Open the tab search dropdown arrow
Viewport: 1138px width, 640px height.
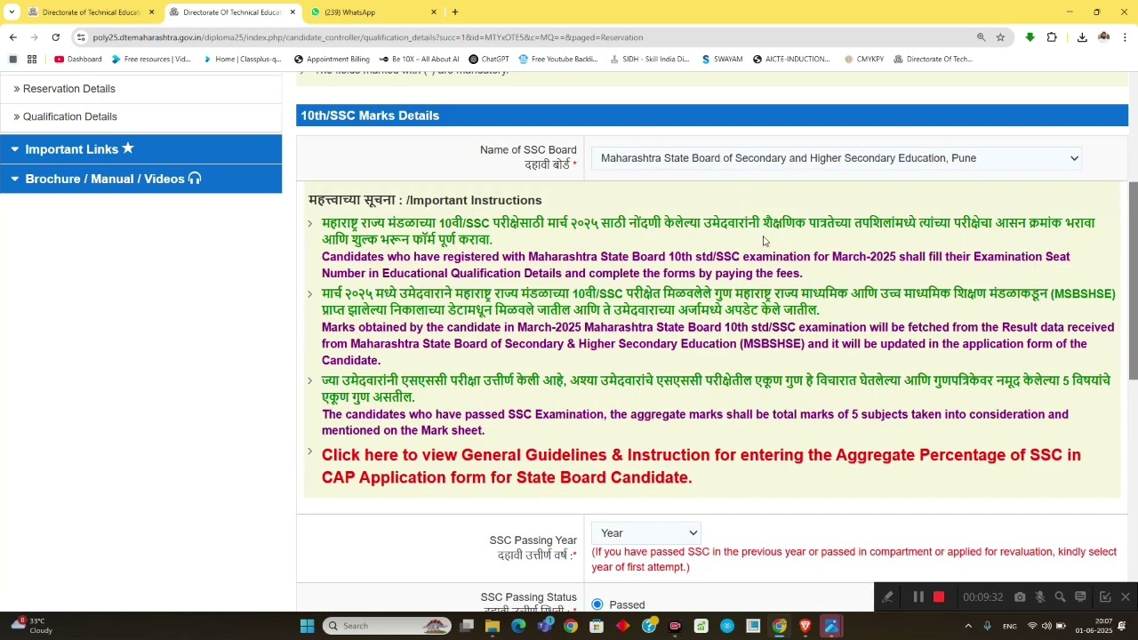point(12,12)
